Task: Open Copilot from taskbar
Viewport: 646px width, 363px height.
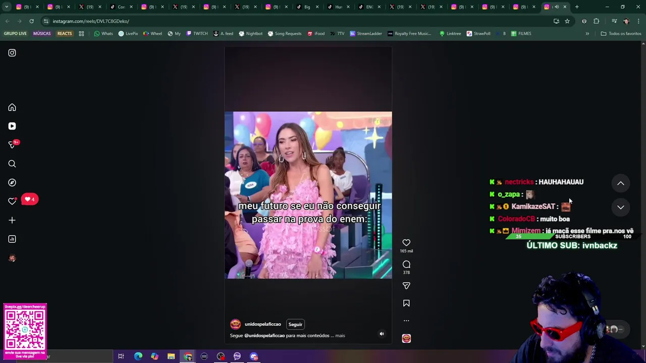Action: (154, 356)
